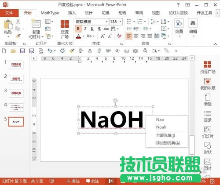
Task: Select slide 1 thumbnail
Action: [16, 65]
